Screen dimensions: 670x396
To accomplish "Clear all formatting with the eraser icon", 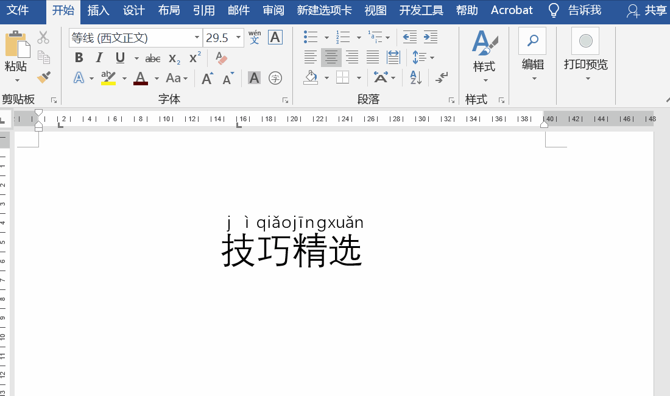I will (220, 58).
